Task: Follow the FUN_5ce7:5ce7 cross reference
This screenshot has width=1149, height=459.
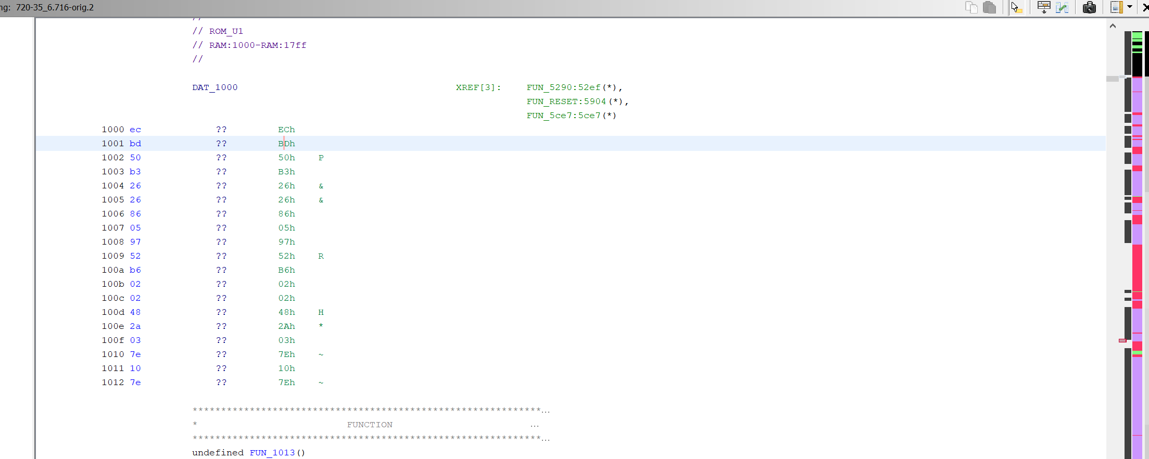Action: [563, 116]
